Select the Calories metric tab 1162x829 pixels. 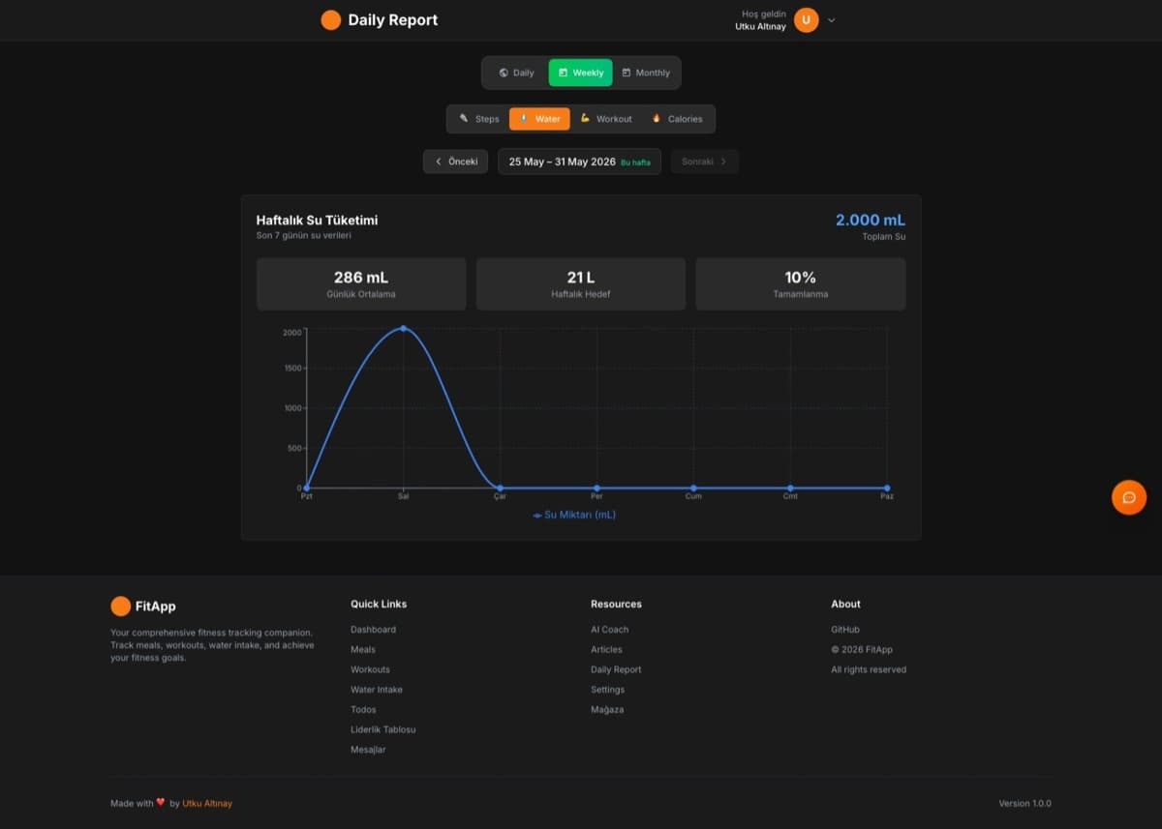click(677, 119)
